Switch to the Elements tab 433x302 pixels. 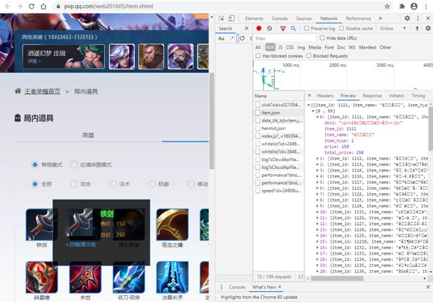point(254,18)
